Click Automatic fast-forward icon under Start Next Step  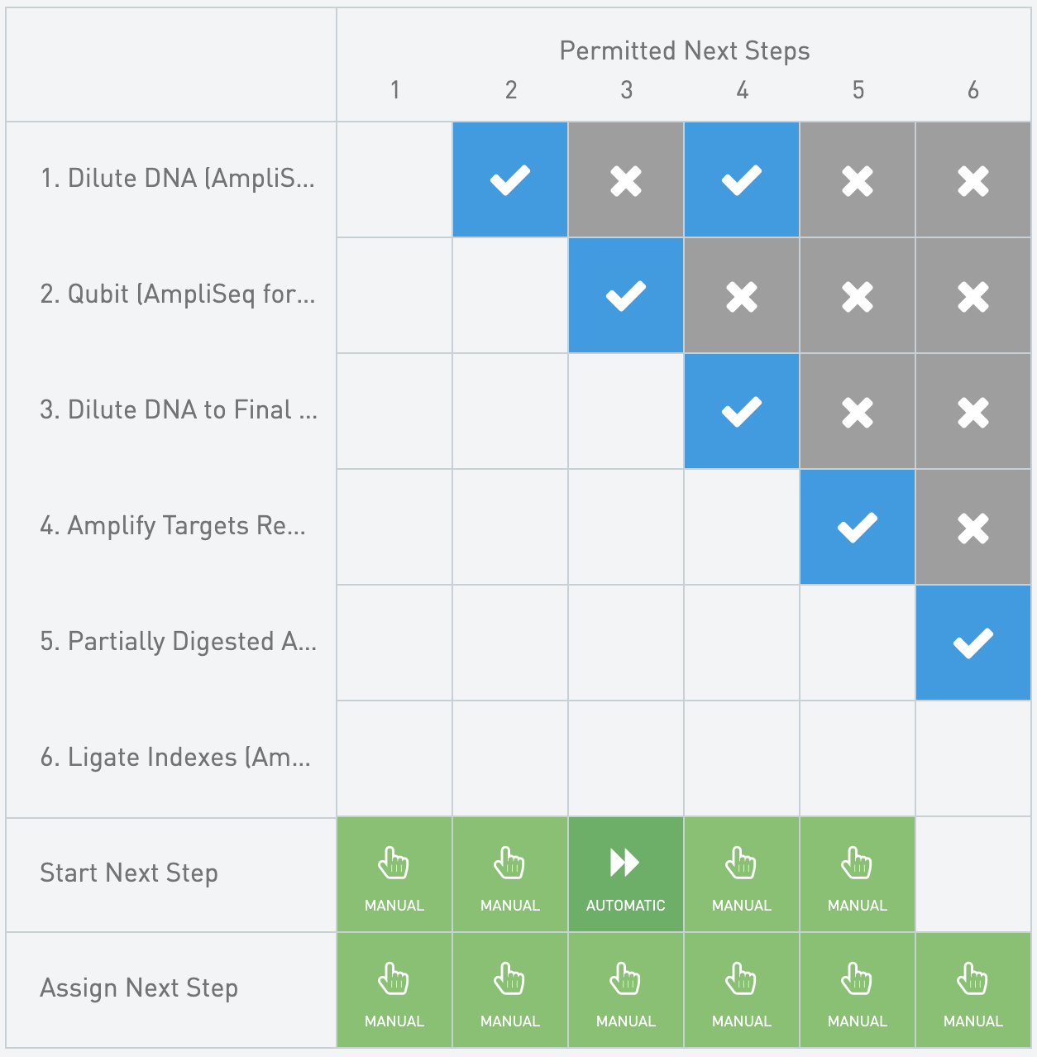click(x=626, y=863)
